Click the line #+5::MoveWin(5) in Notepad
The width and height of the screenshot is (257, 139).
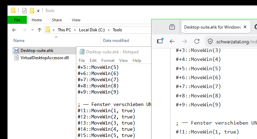click(98, 67)
